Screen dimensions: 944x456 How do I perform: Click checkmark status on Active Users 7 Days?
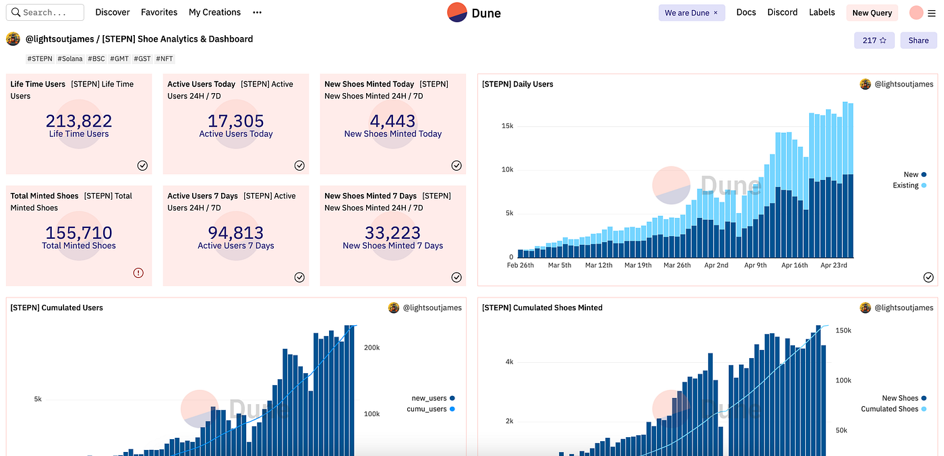[x=299, y=277]
